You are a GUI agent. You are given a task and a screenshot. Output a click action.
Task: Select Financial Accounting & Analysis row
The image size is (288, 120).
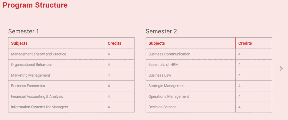71,96
